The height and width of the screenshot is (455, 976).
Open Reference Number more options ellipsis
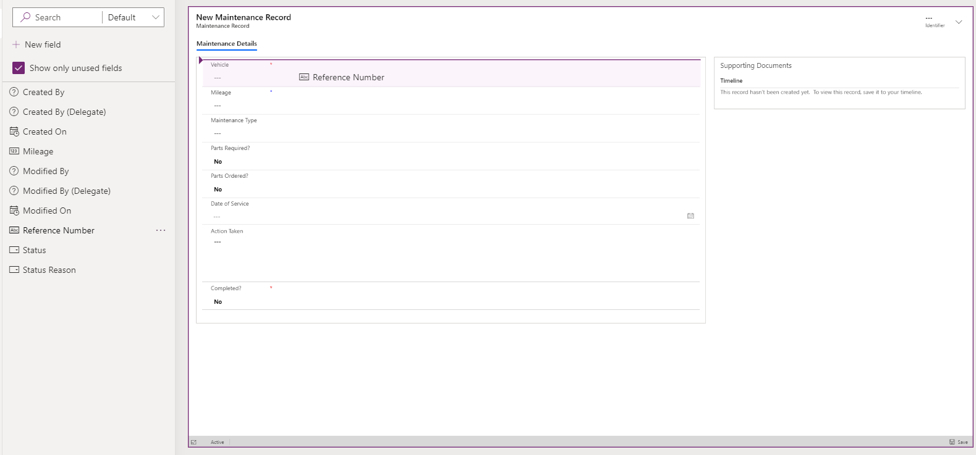[x=161, y=230]
